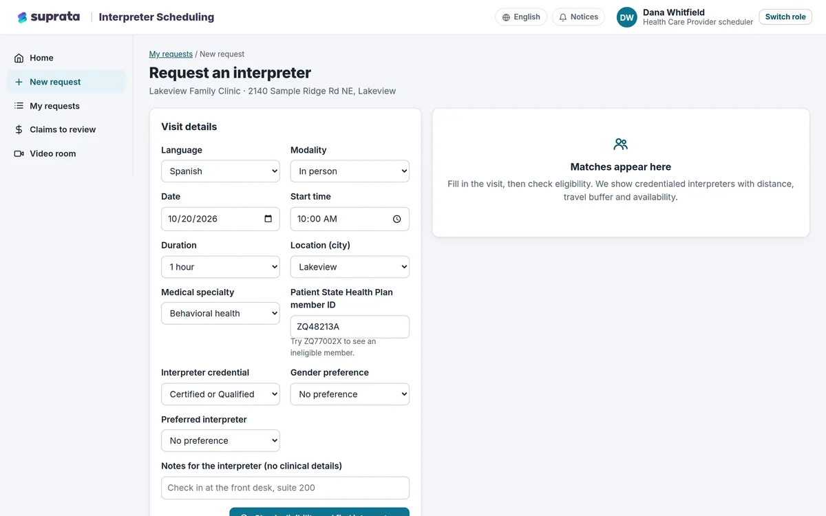Follow the My requests breadcrumb link
The height and width of the screenshot is (516, 826).
171,54
